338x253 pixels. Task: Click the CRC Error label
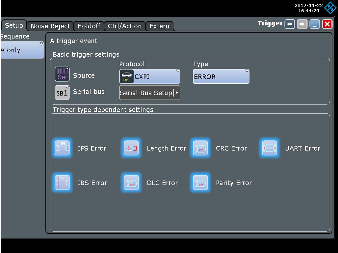(x=231, y=148)
